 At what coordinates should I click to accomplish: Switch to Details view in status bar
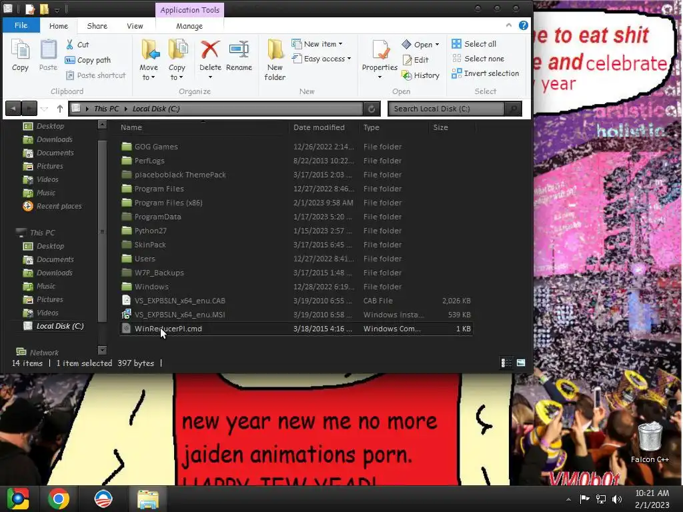coord(506,363)
